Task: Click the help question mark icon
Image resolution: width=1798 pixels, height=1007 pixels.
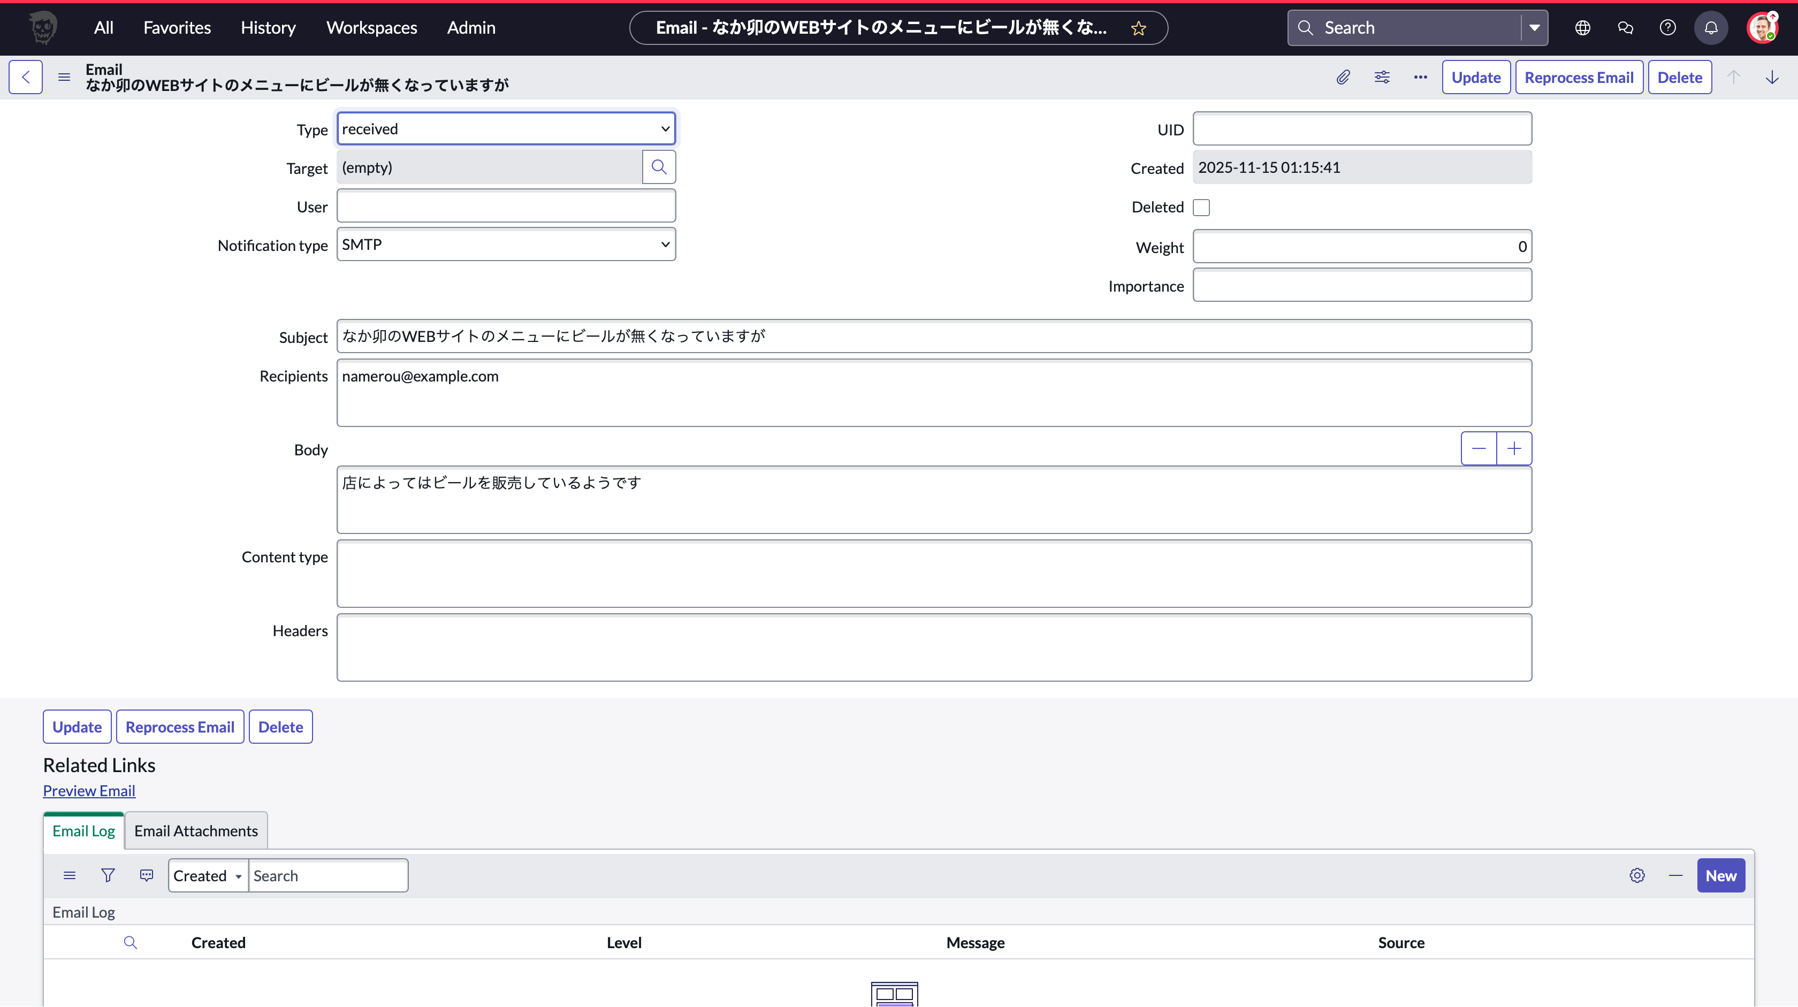Action: tap(1667, 28)
